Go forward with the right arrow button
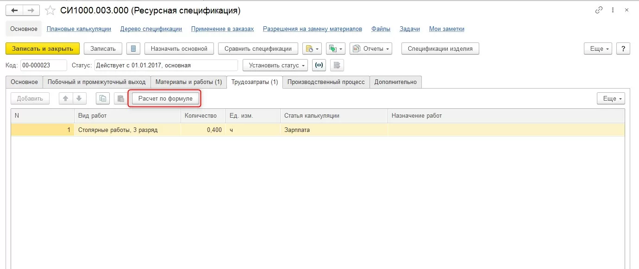Screen dimensions: 639x269 coord(31,10)
